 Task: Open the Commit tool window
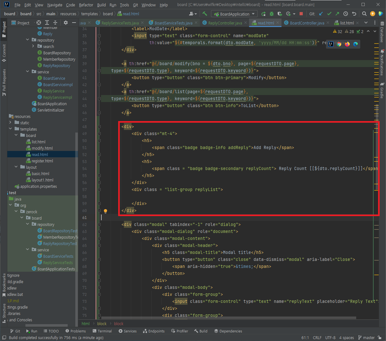click(4, 53)
